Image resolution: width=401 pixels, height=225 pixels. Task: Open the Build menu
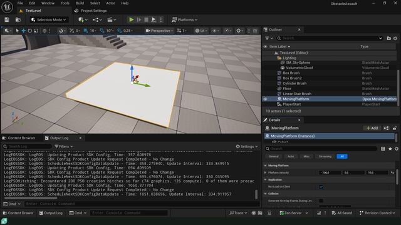point(80,3)
